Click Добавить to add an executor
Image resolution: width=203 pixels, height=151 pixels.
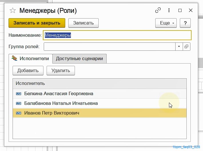coord(28,70)
